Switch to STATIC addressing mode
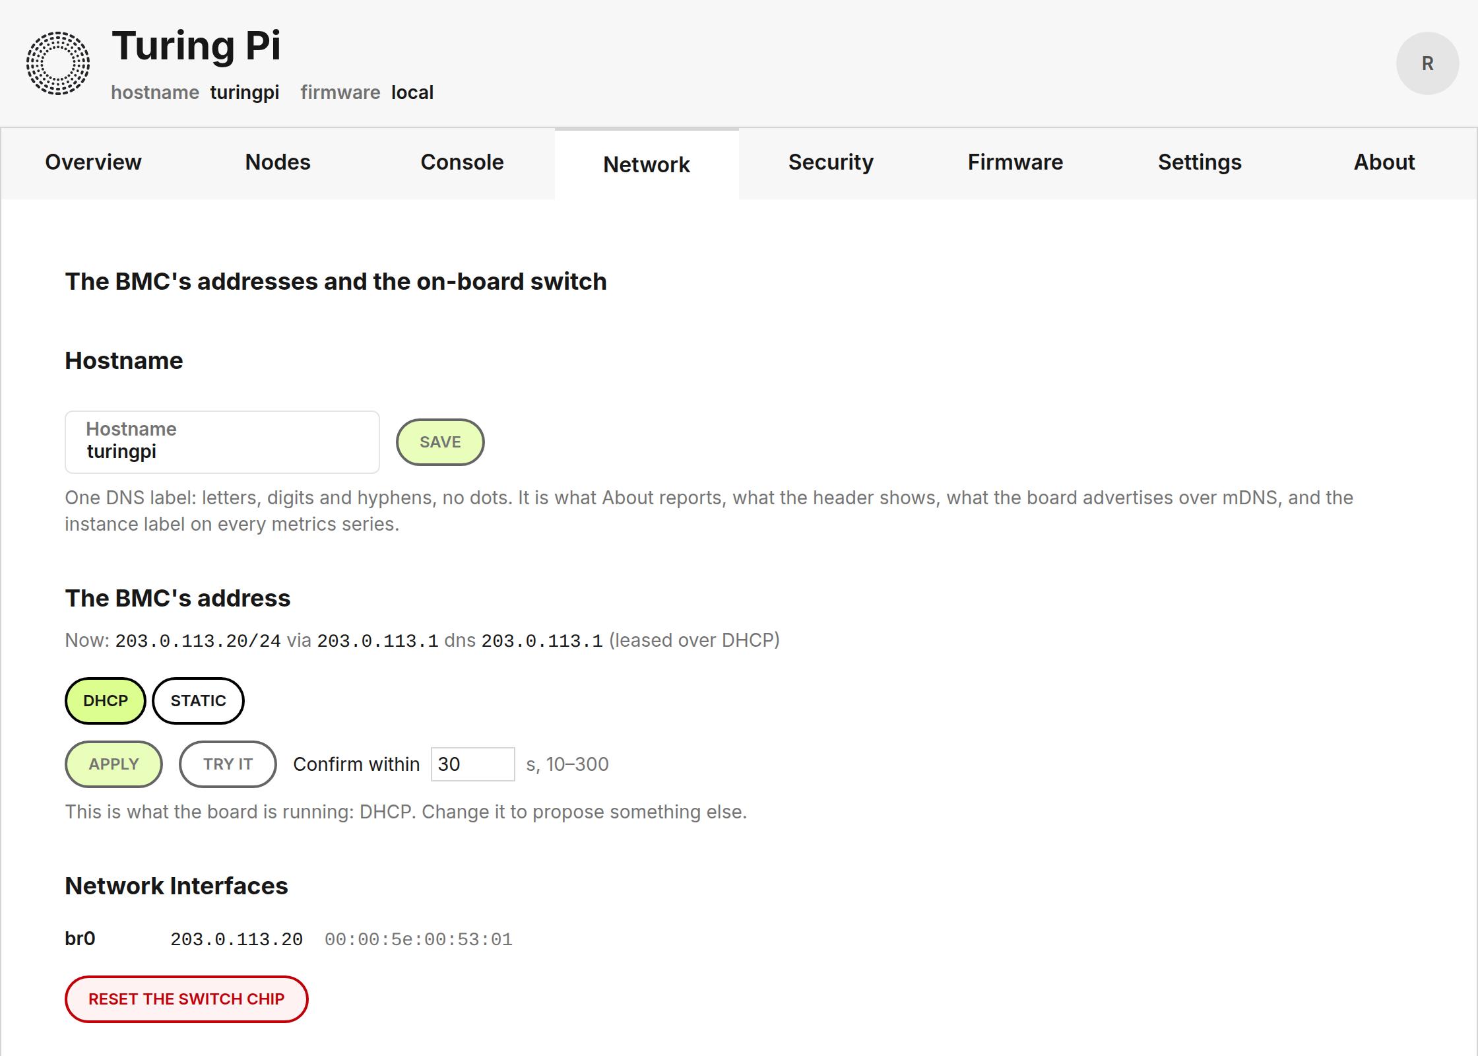This screenshot has width=1478, height=1056. pos(198,701)
